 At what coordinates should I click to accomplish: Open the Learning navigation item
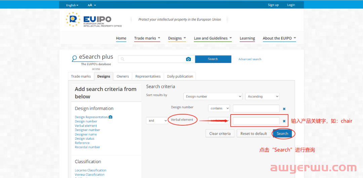pyautogui.click(x=247, y=38)
